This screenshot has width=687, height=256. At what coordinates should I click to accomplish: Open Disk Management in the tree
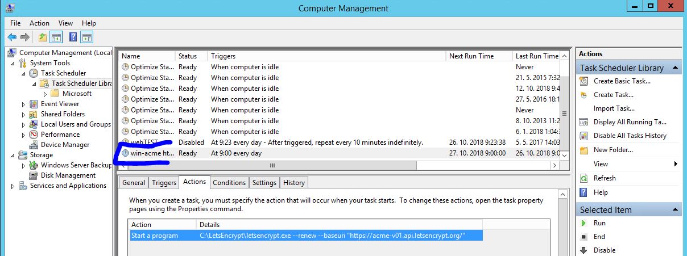click(67, 175)
